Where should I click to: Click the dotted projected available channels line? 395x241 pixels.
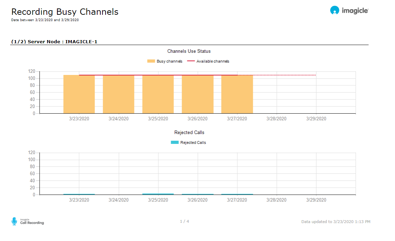277,75
